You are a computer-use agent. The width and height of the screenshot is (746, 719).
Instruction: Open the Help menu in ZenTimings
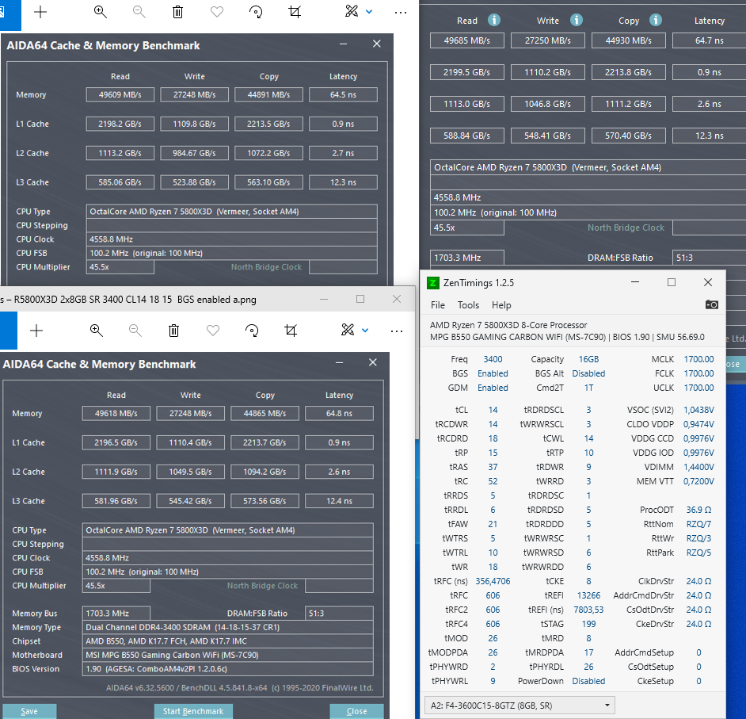pyautogui.click(x=501, y=304)
